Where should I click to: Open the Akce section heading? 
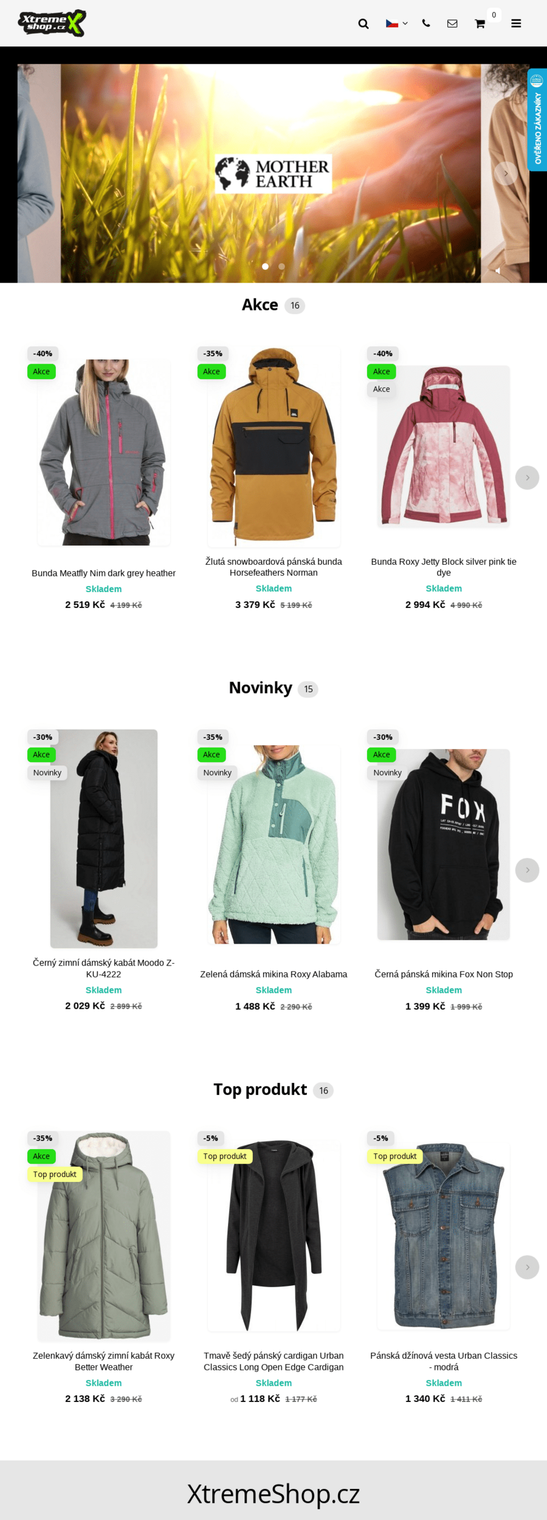[260, 305]
